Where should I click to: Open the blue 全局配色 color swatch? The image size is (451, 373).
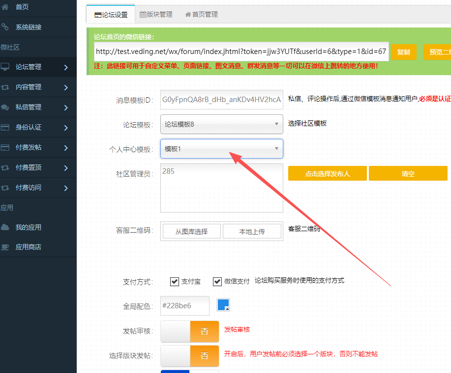pos(223,305)
